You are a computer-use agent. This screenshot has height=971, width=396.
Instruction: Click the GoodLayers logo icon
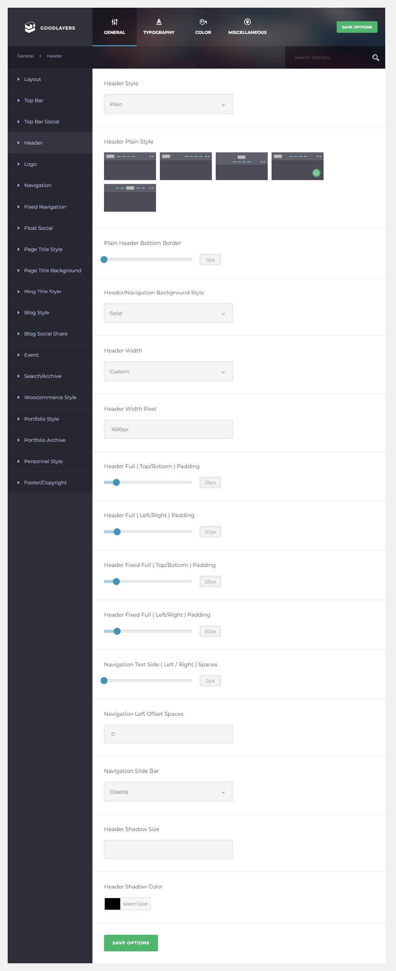tap(30, 27)
